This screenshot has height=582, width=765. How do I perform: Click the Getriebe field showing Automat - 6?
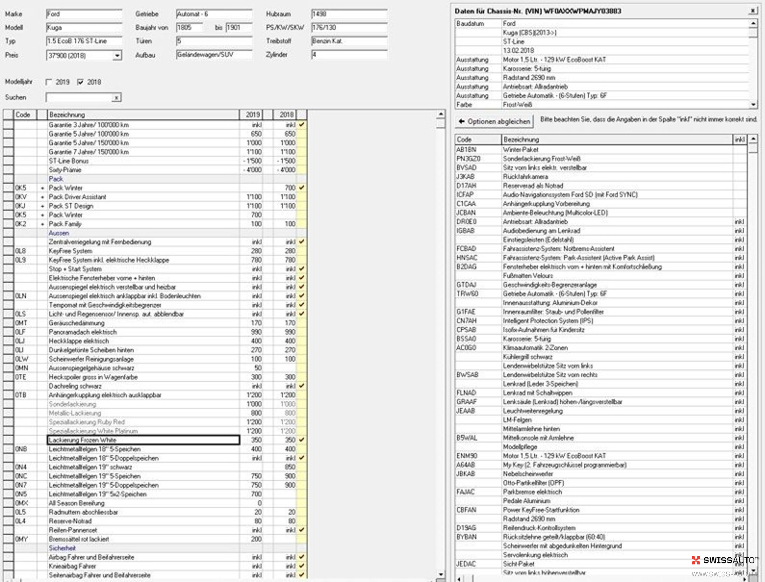pos(214,14)
